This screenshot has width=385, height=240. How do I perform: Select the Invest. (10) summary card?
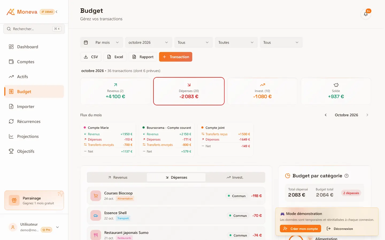tap(262, 91)
